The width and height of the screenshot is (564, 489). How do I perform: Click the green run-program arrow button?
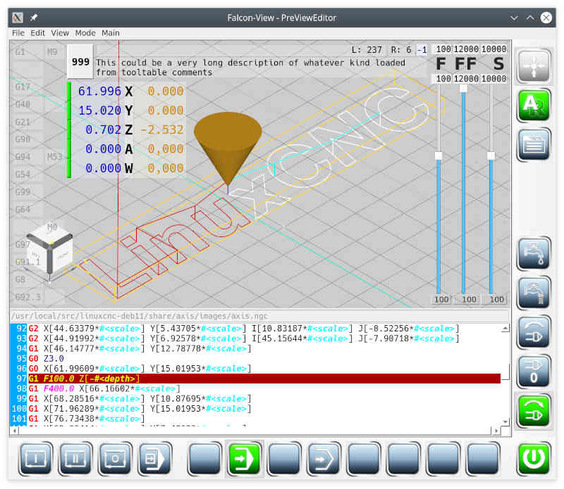[245, 459]
